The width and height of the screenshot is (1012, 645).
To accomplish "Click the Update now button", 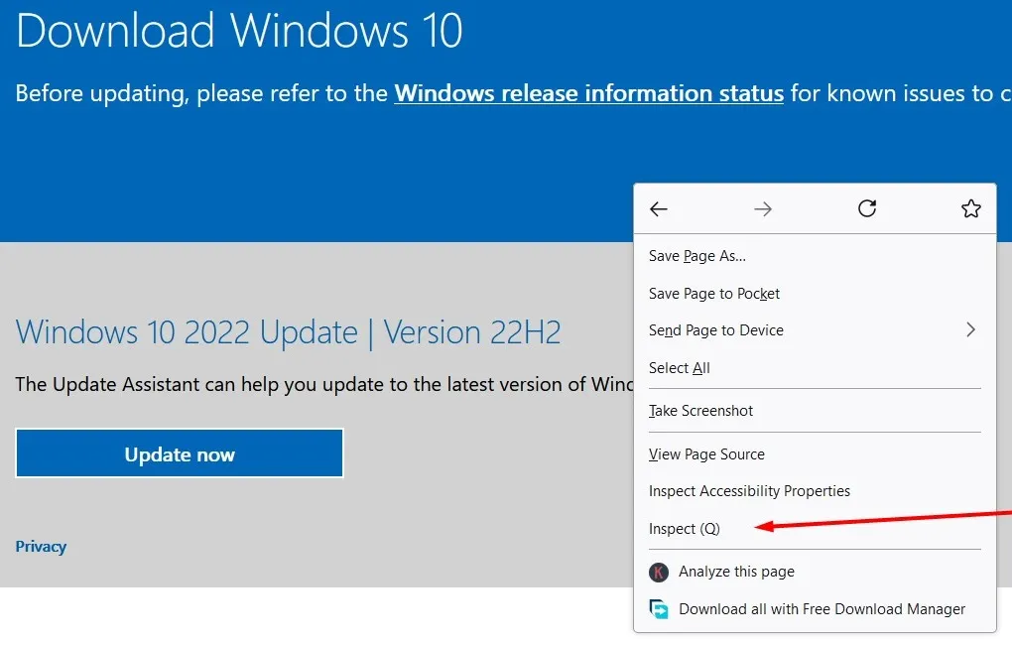I will click(x=180, y=453).
